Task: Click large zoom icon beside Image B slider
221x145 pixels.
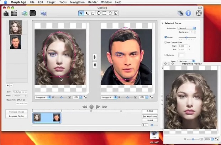Action: (x=136, y=97)
